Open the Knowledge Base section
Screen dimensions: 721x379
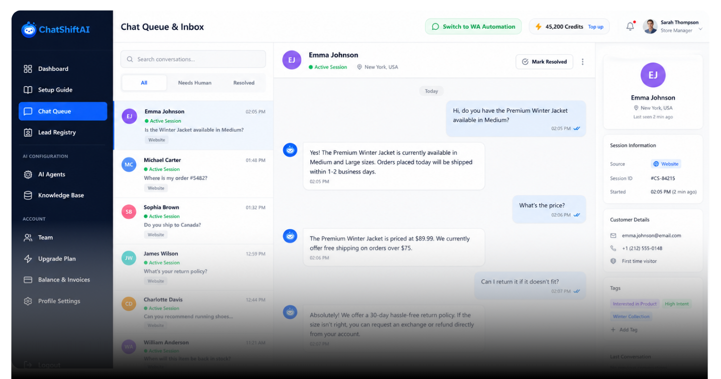[63, 195]
